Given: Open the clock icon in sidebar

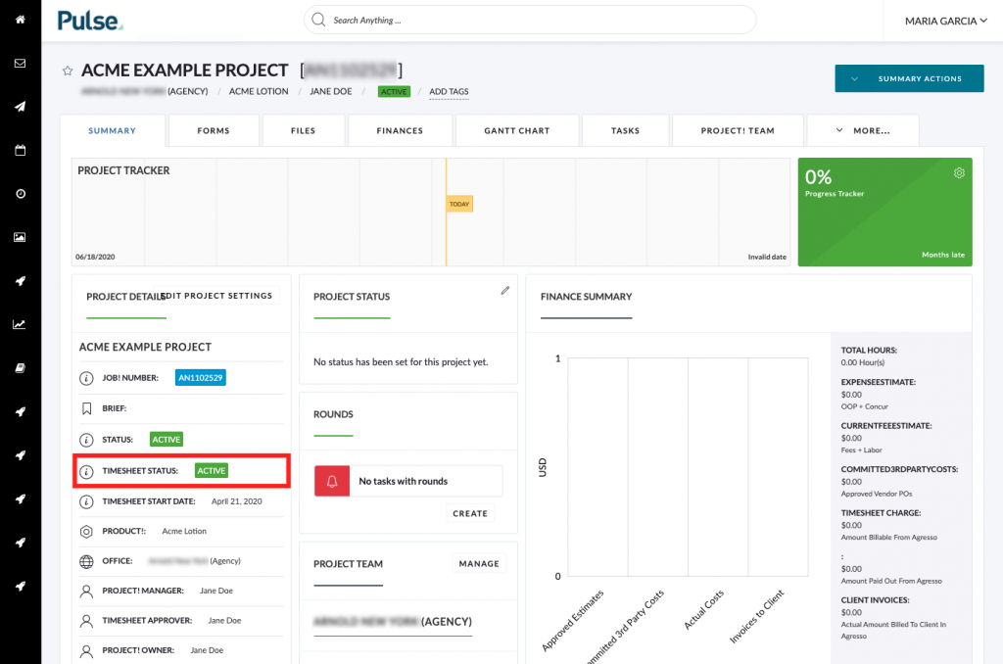Looking at the screenshot, I should pos(20,194).
